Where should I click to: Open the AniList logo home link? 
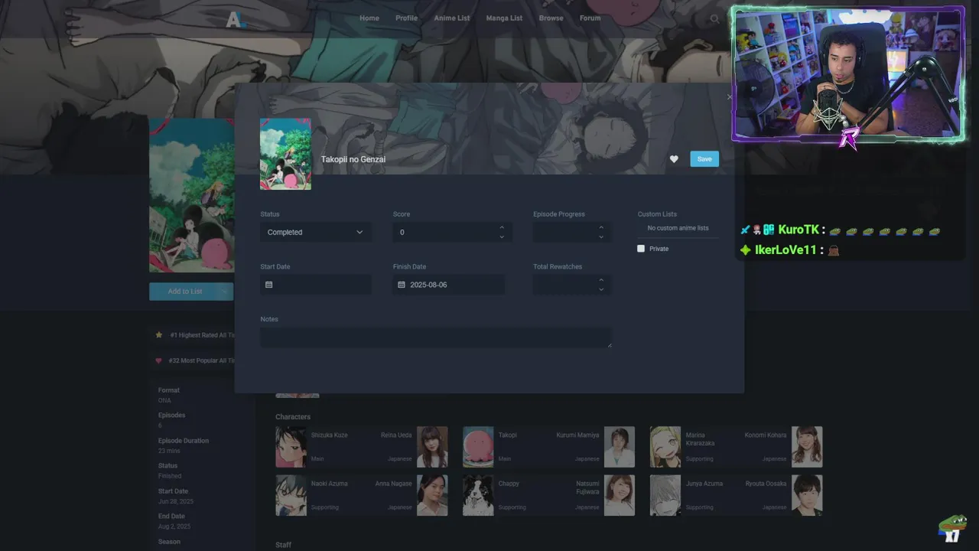click(x=236, y=20)
